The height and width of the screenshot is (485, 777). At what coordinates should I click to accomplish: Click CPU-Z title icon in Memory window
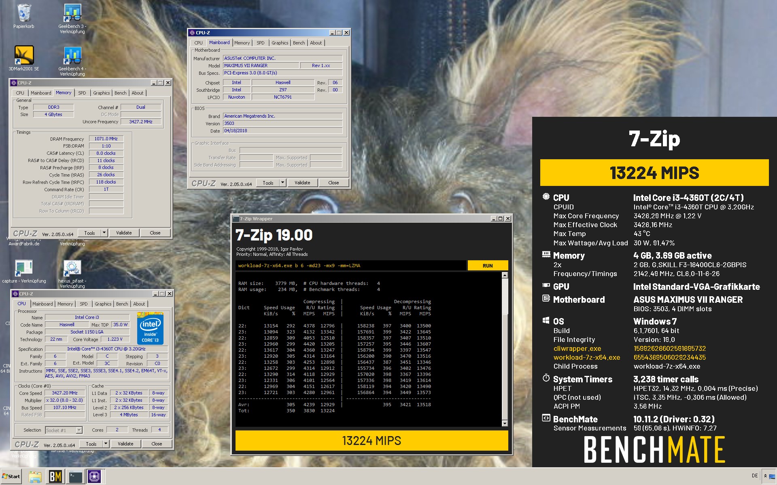[13, 83]
